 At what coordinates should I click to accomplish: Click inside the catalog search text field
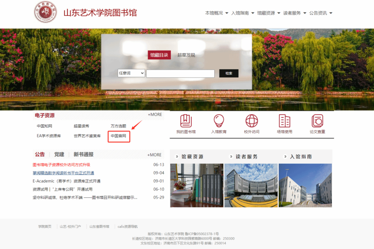tap(180, 74)
